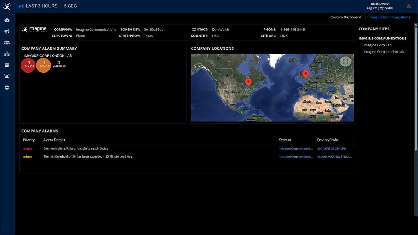Image resolution: width=418 pixels, height=235 pixels.
Task: Click the token key 5e160e66db
Action: point(154,30)
